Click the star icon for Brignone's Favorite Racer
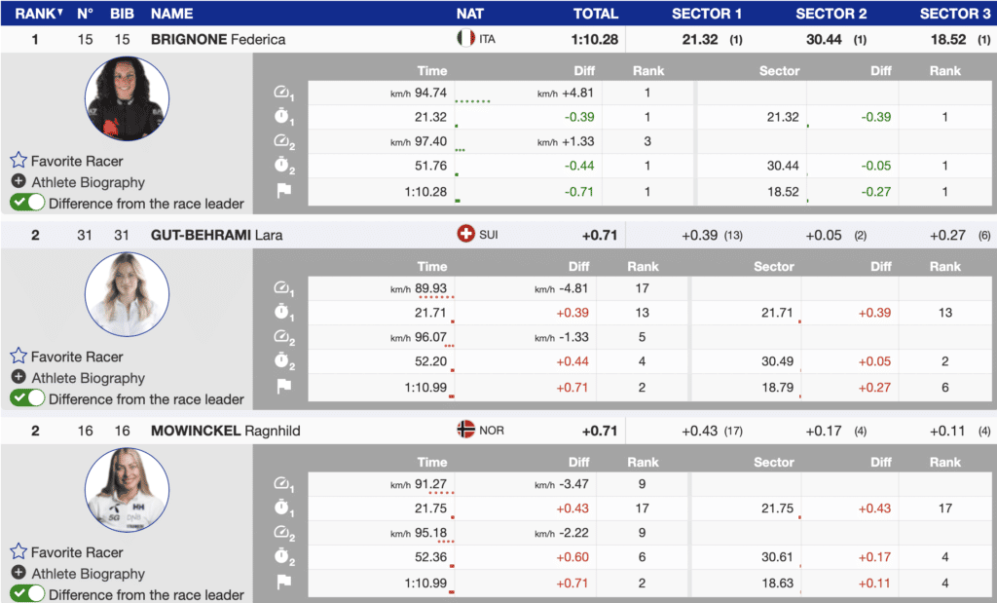 click(x=18, y=161)
